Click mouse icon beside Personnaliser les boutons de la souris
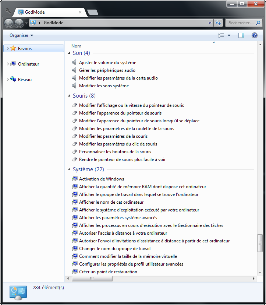Screen dimensions: 266x305 point(75,152)
